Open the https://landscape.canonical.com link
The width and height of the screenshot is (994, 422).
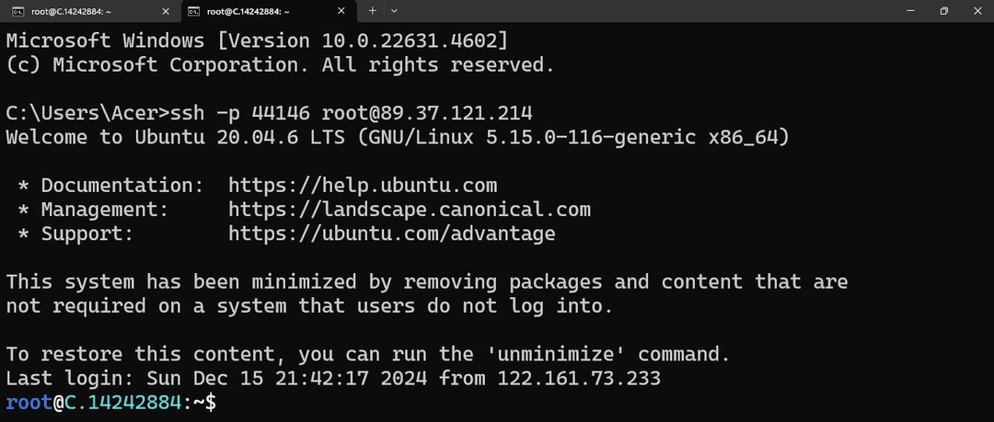(x=410, y=210)
